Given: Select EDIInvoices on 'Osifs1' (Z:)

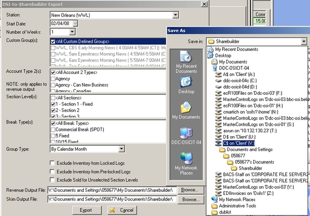Looking at the screenshot, I should pos(244,193).
